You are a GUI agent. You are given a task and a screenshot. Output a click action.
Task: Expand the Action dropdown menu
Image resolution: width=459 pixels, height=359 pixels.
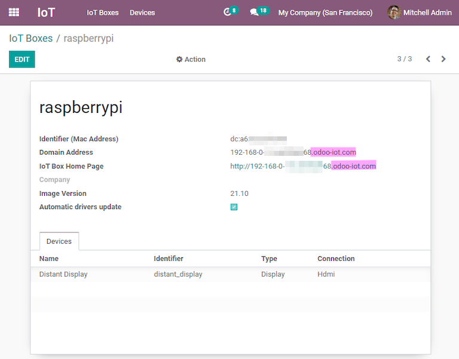tap(191, 59)
